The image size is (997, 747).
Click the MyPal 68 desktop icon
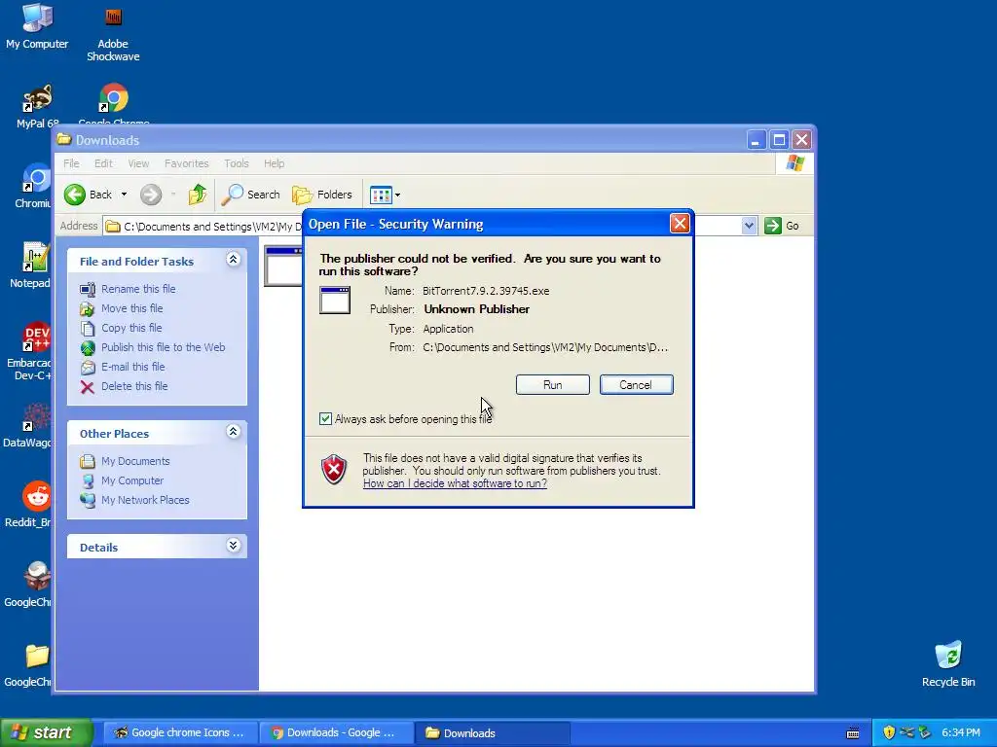[x=37, y=107]
